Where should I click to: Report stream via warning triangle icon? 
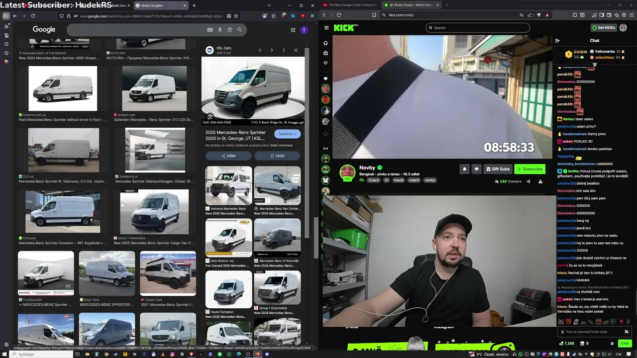[x=540, y=181]
